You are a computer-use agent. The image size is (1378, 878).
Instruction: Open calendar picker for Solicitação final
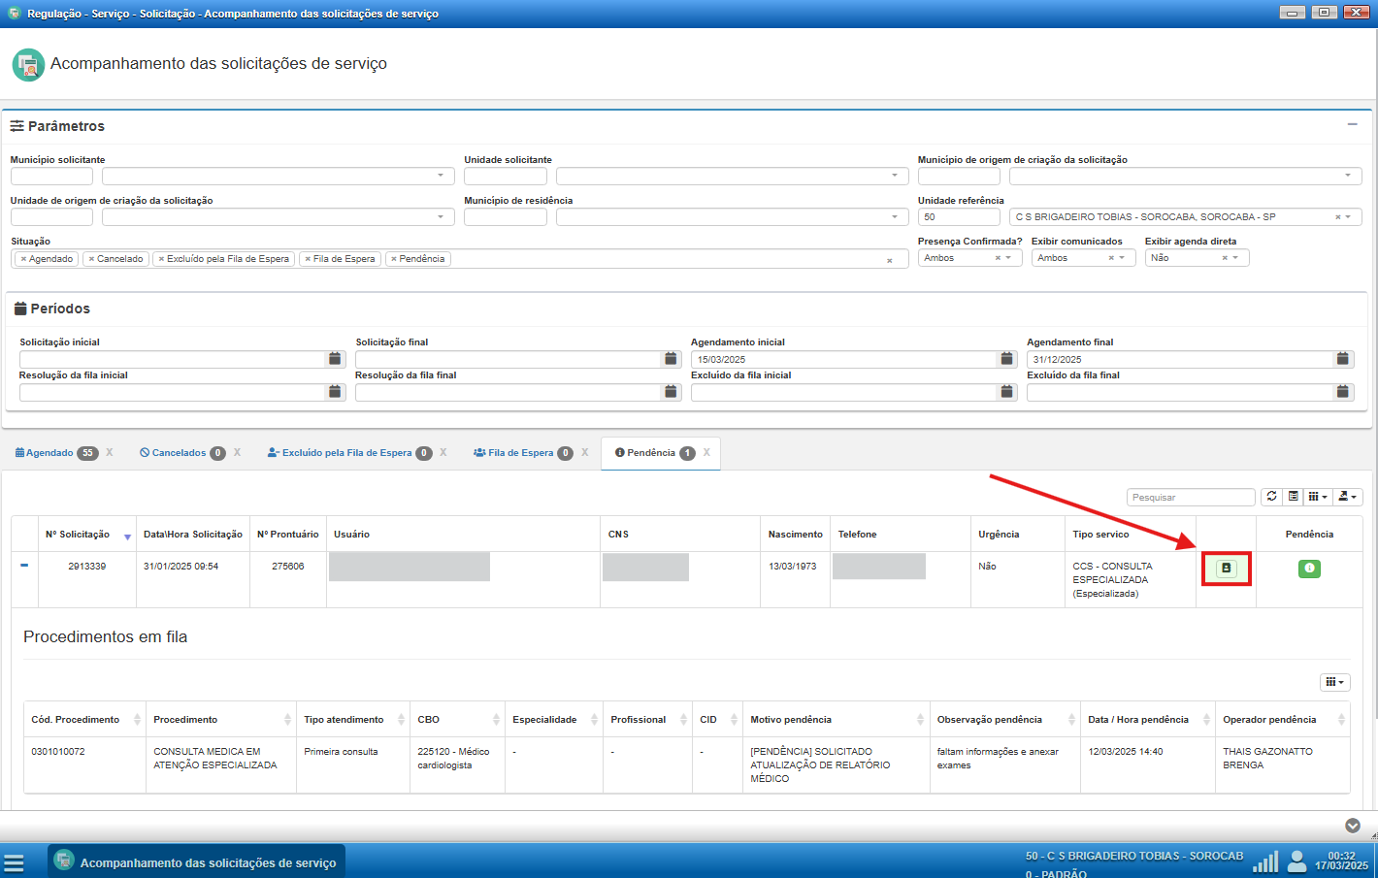point(671,359)
